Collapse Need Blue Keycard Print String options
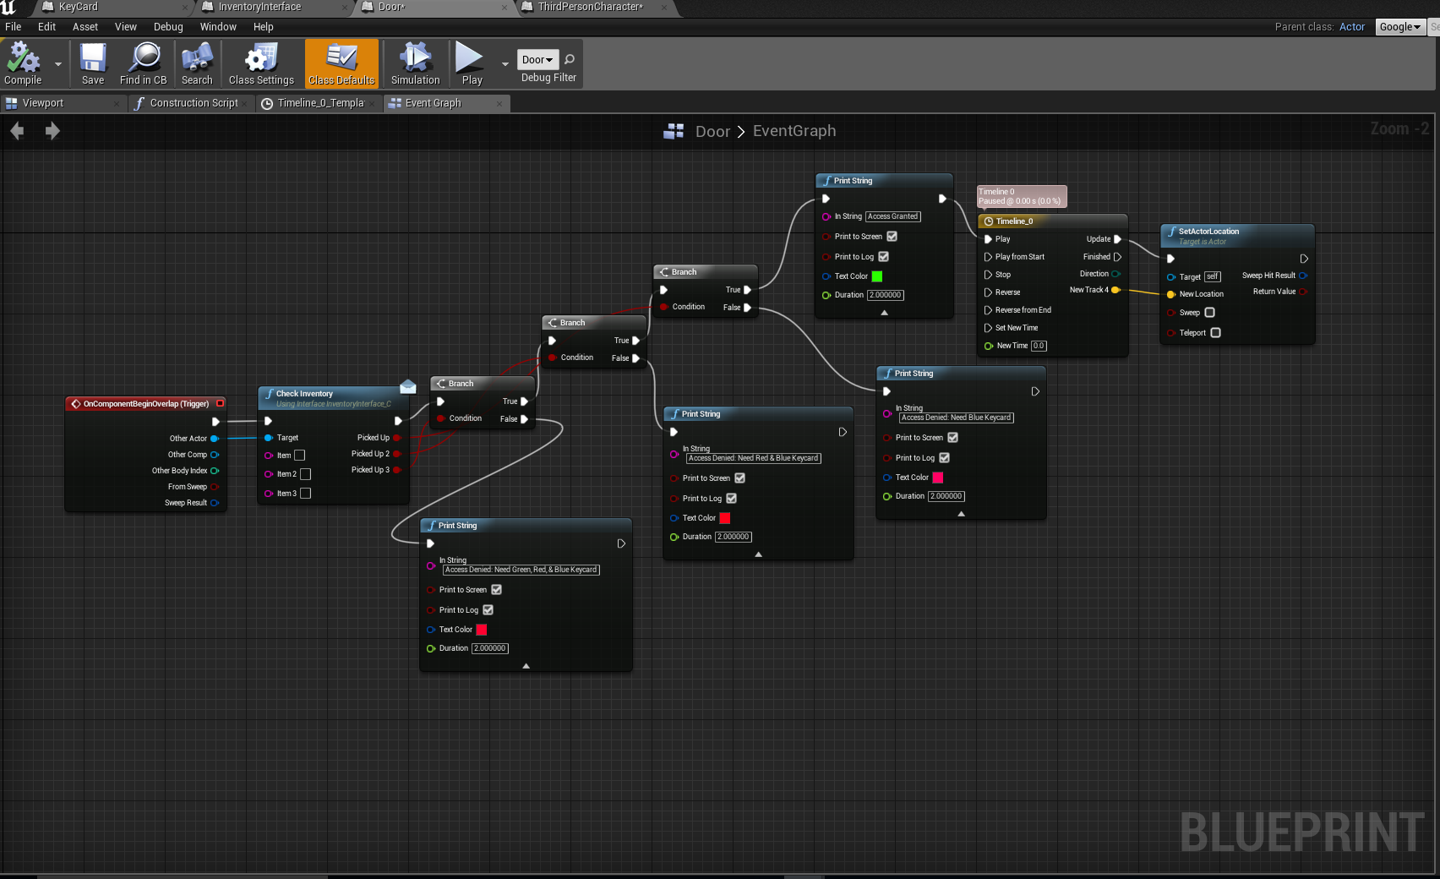This screenshot has width=1440, height=879. tap(961, 514)
